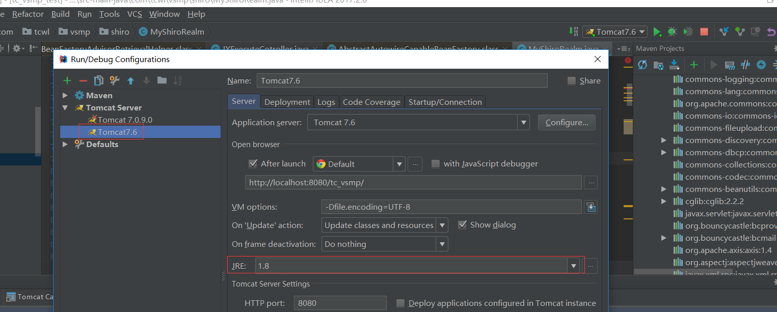Execute Maven goal using the 'm' icon

(x=729, y=65)
